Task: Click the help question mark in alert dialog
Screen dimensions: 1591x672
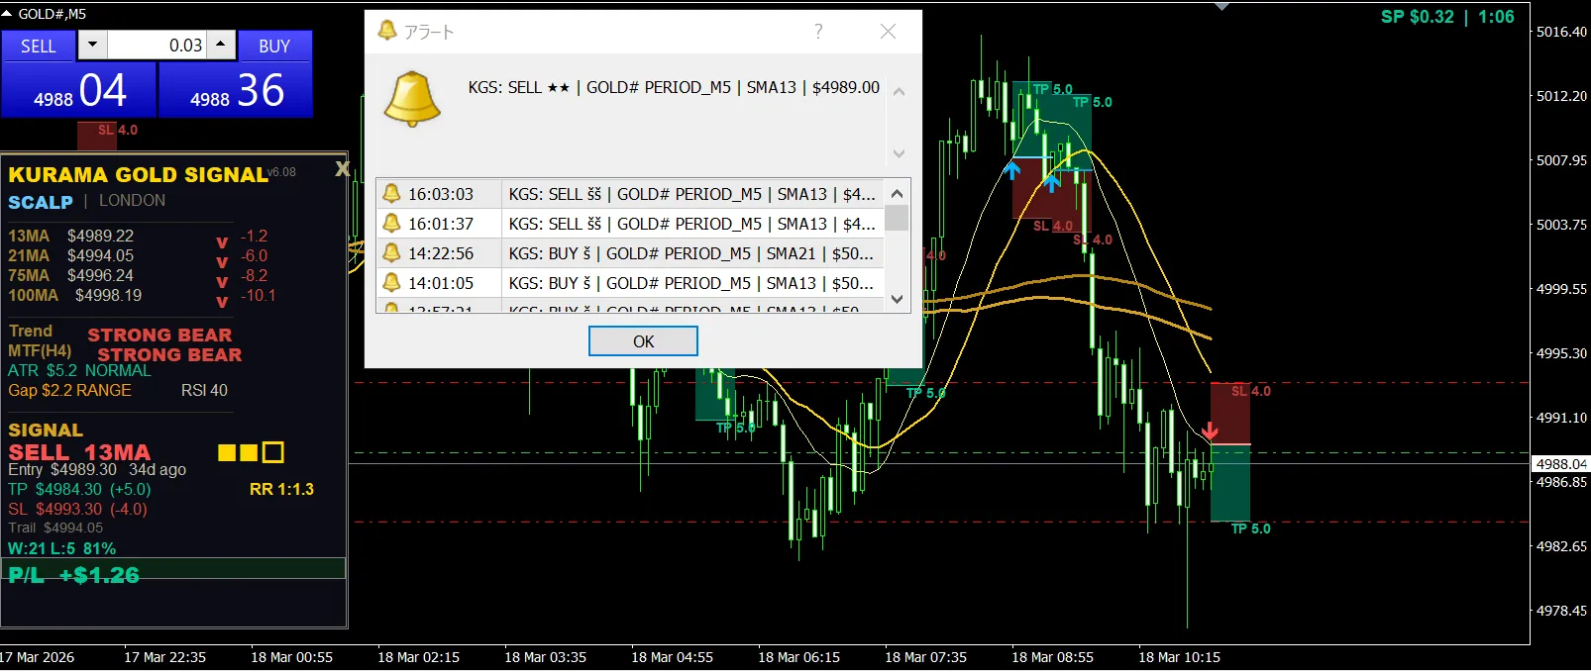Action: (x=818, y=32)
